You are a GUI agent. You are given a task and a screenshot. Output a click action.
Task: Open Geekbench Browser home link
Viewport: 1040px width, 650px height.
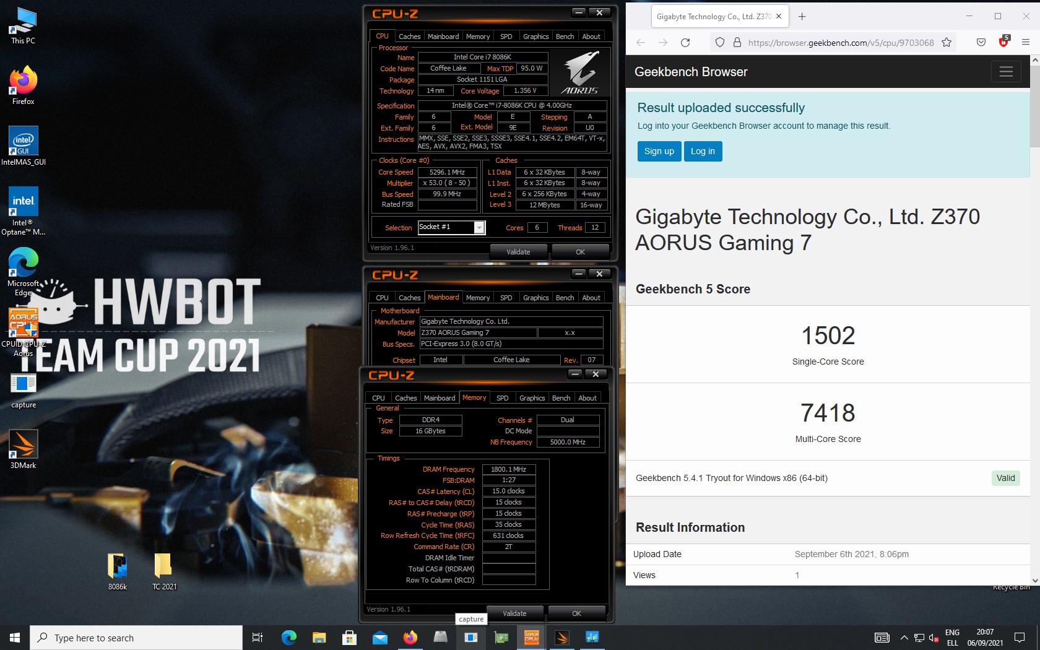pyautogui.click(x=691, y=72)
